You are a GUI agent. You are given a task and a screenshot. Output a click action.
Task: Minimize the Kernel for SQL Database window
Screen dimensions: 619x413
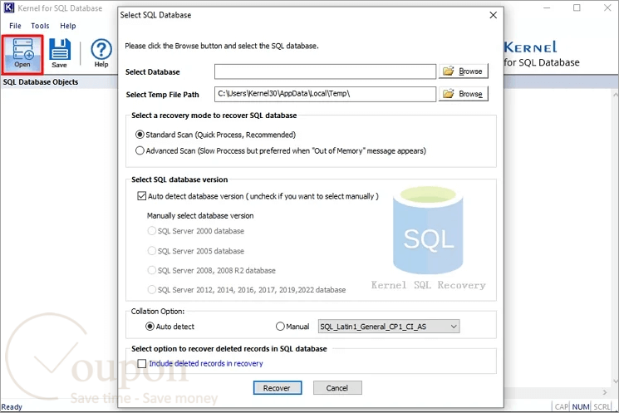tap(547, 8)
